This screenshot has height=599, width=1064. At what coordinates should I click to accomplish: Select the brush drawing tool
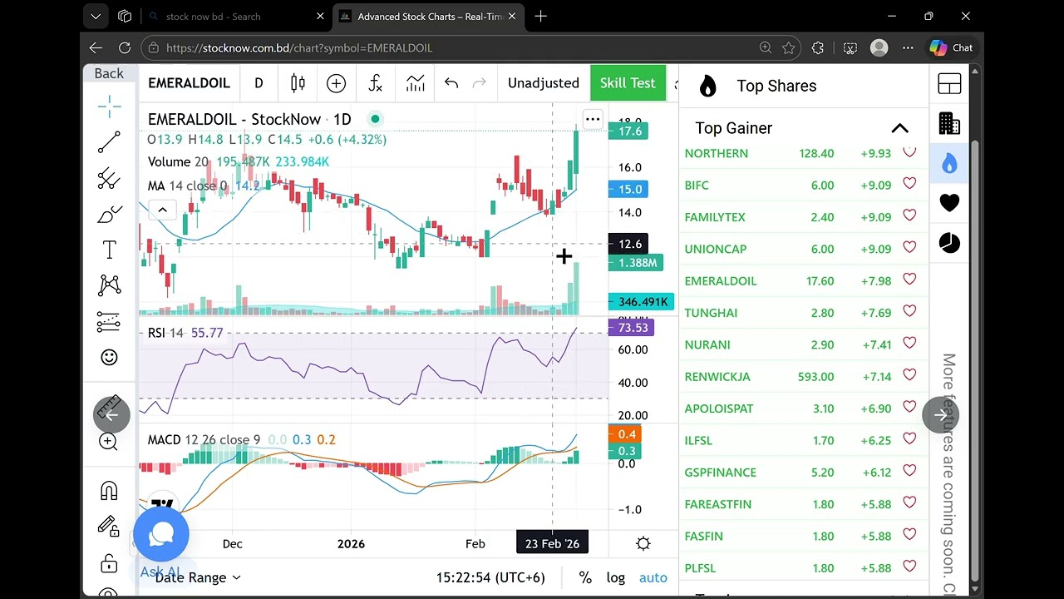(109, 215)
